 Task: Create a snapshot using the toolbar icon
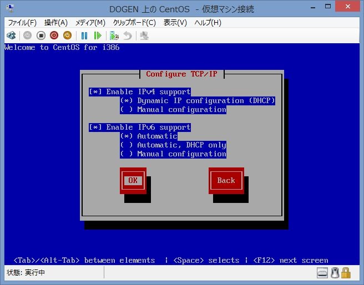pyautogui.click(x=114, y=35)
